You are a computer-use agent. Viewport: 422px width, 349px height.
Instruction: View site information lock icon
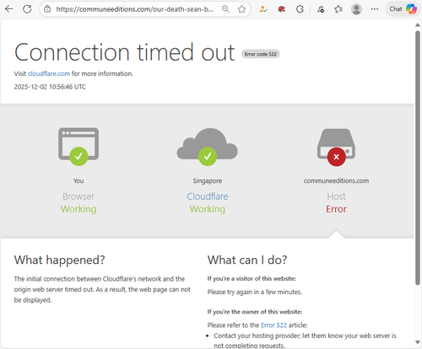(47, 9)
